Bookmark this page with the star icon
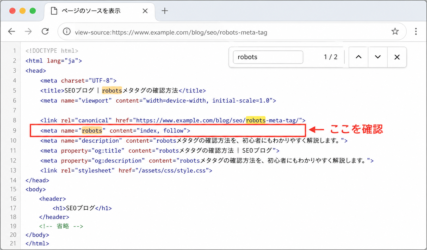The width and height of the screenshot is (427, 250). [395, 32]
